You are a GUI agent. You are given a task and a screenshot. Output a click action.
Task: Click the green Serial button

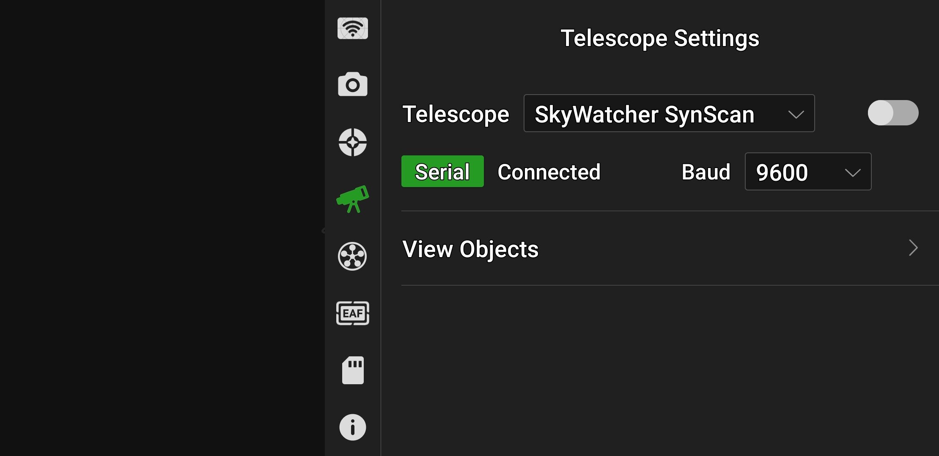coord(442,171)
